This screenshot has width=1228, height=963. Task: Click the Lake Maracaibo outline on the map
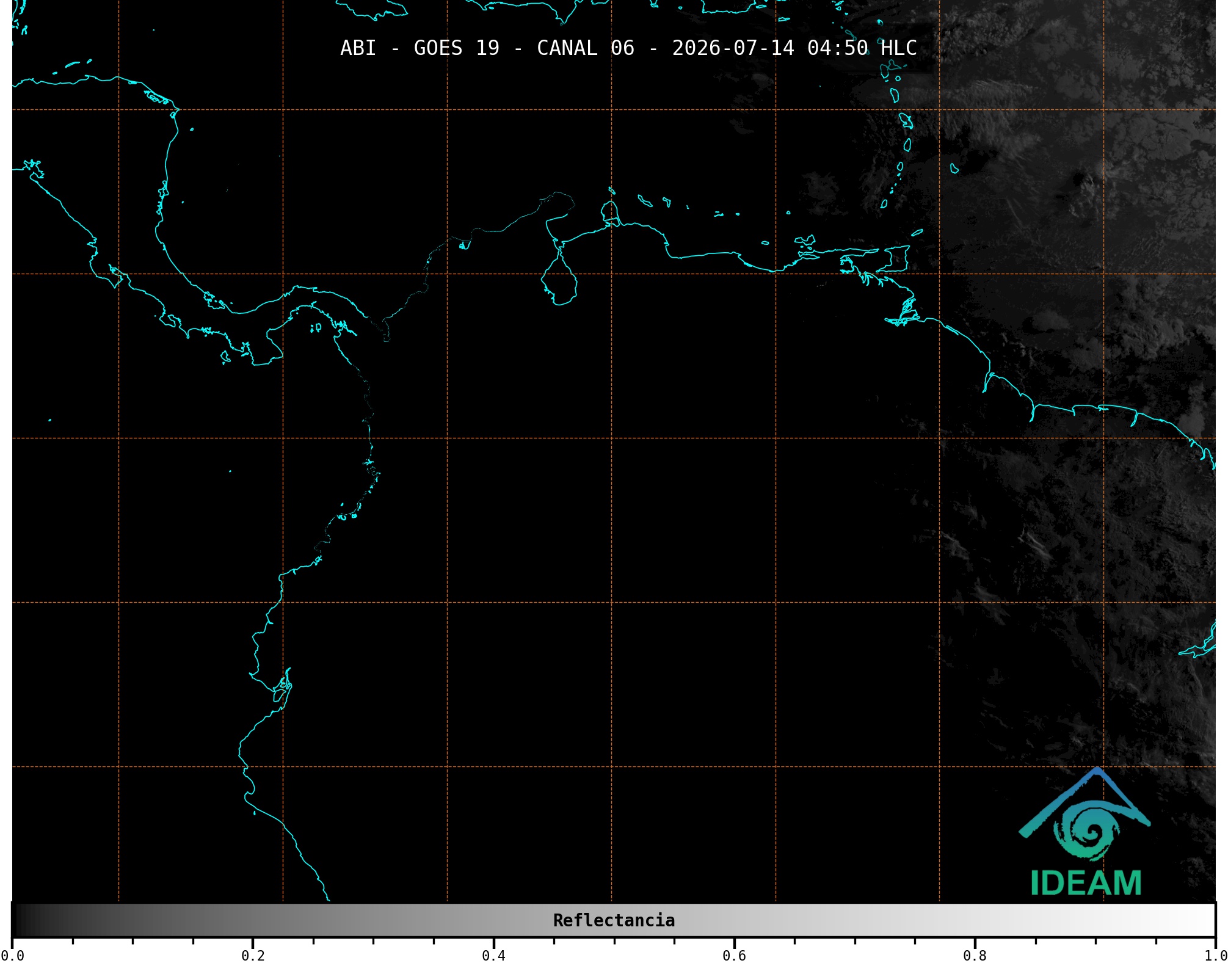559,275
